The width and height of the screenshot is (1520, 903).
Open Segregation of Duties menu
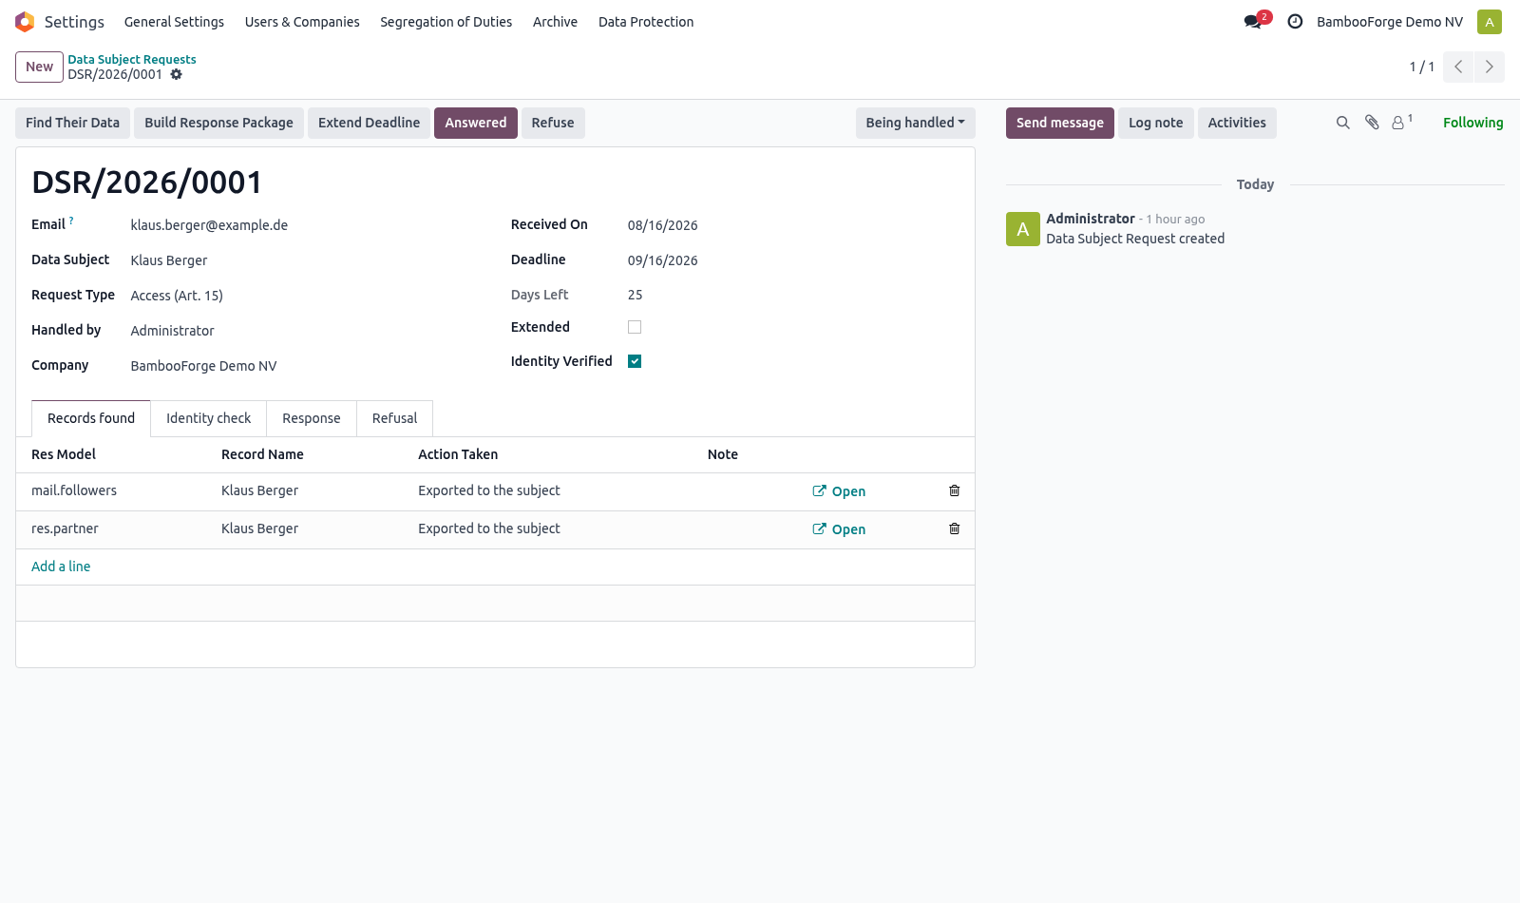point(446,22)
